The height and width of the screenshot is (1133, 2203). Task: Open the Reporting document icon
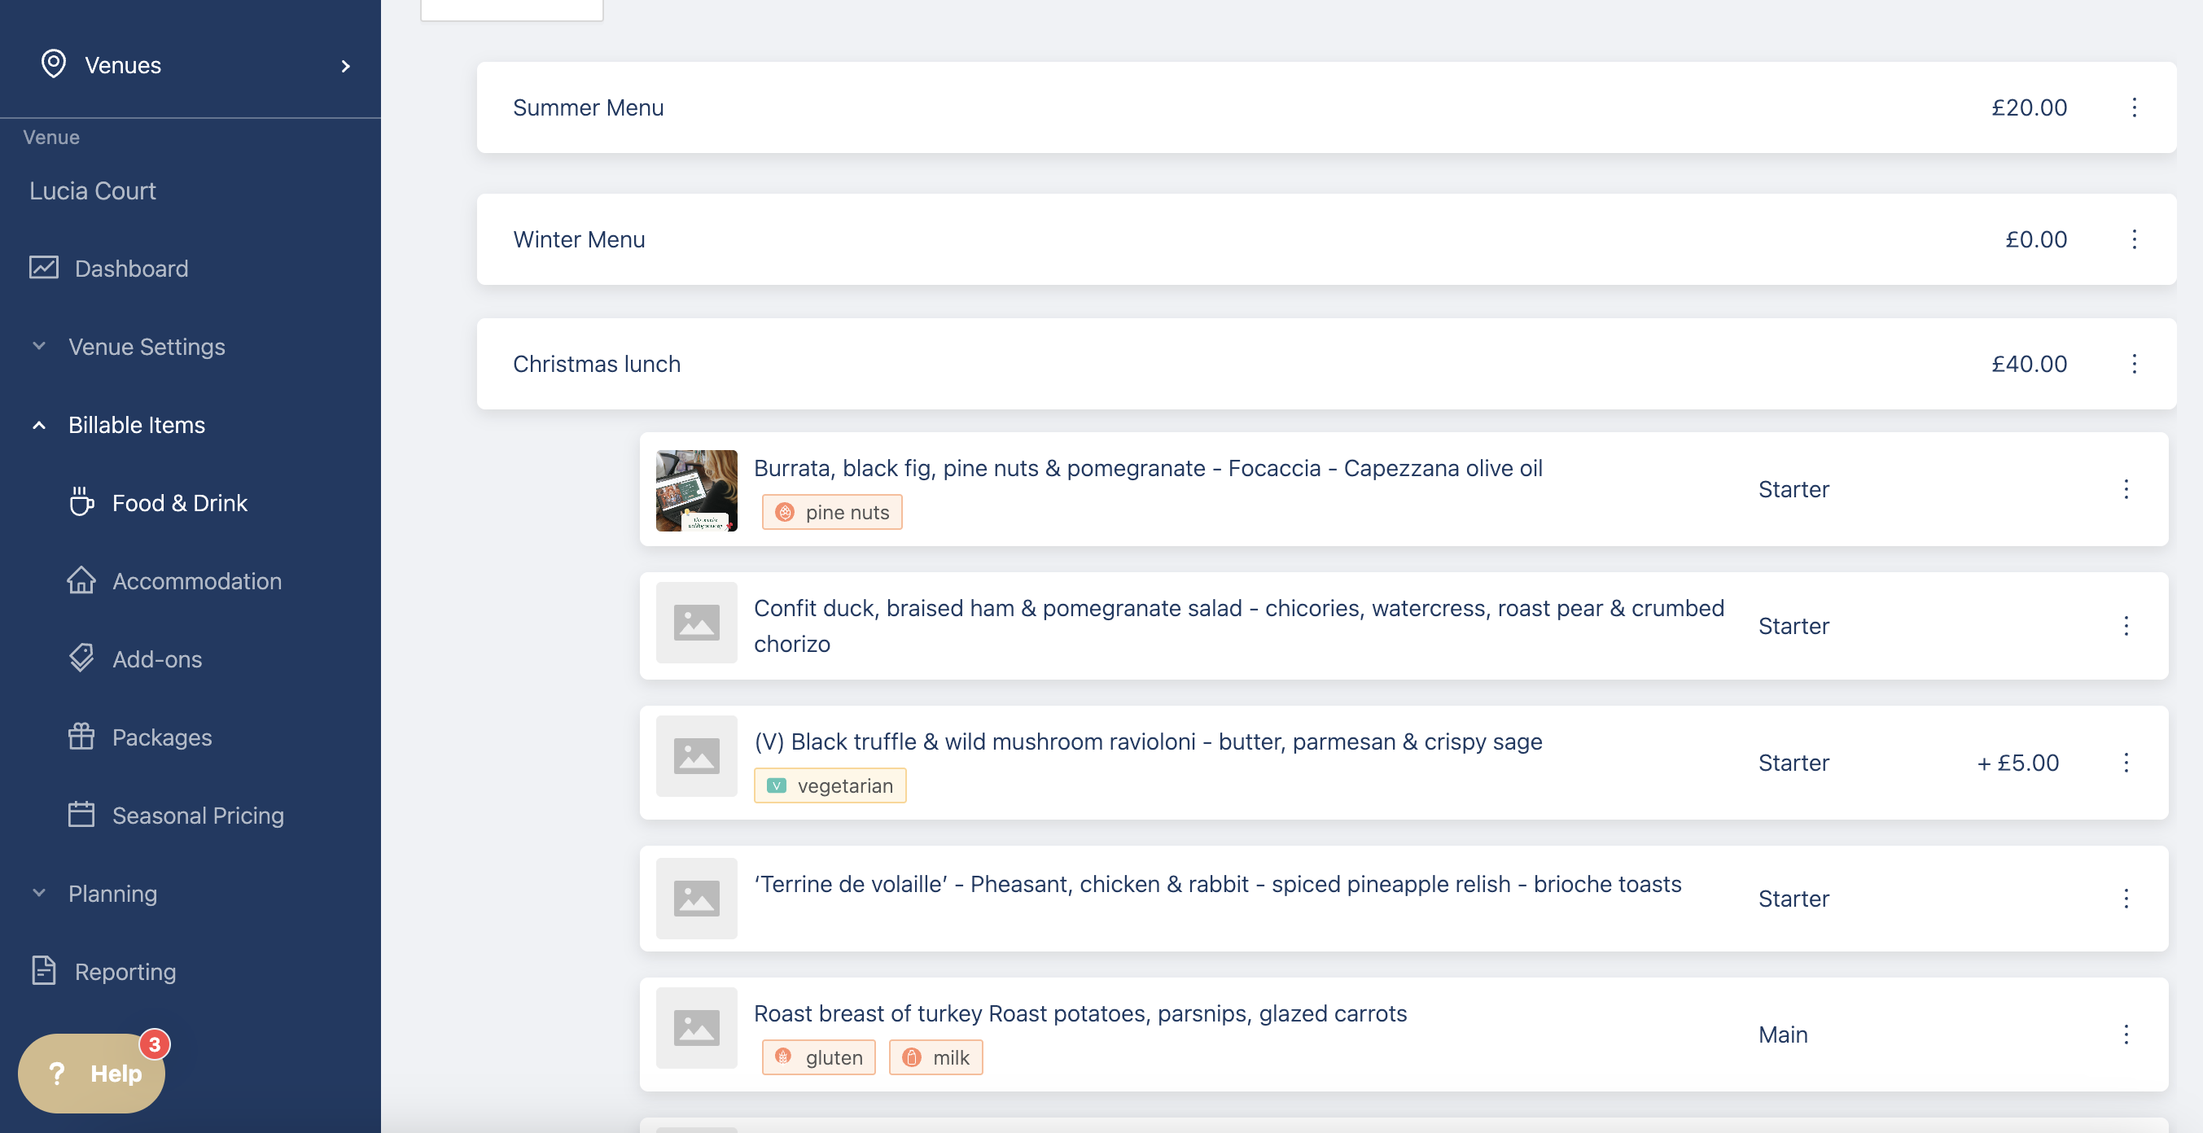pyautogui.click(x=44, y=970)
